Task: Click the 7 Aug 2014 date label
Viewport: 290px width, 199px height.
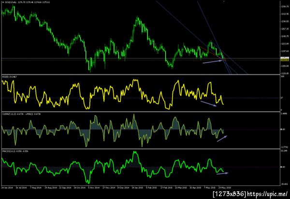Action: [36, 188]
